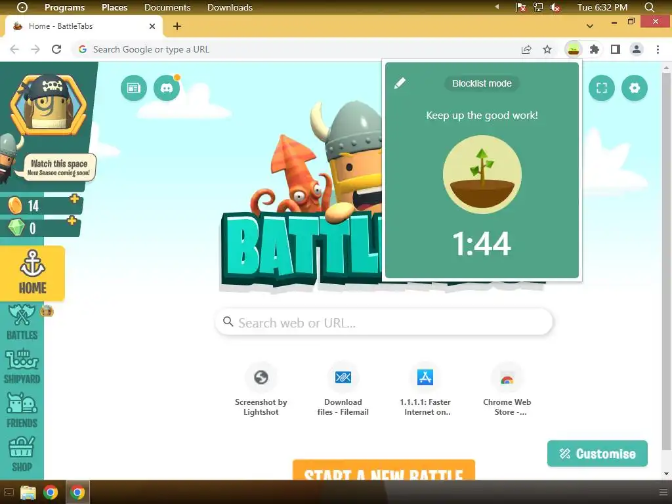672x504 pixels.
Task: Open the Shipyard section in sidebar
Action: pos(22,367)
